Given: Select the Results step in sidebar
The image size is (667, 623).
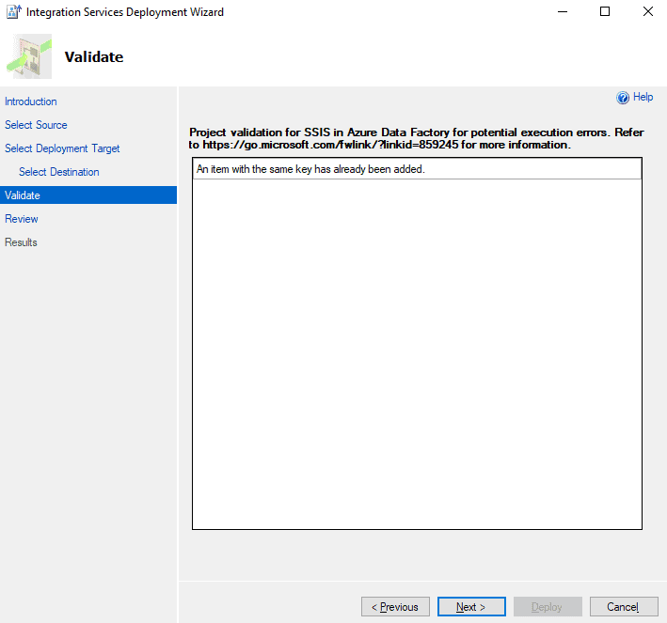Looking at the screenshot, I should click(x=21, y=242).
